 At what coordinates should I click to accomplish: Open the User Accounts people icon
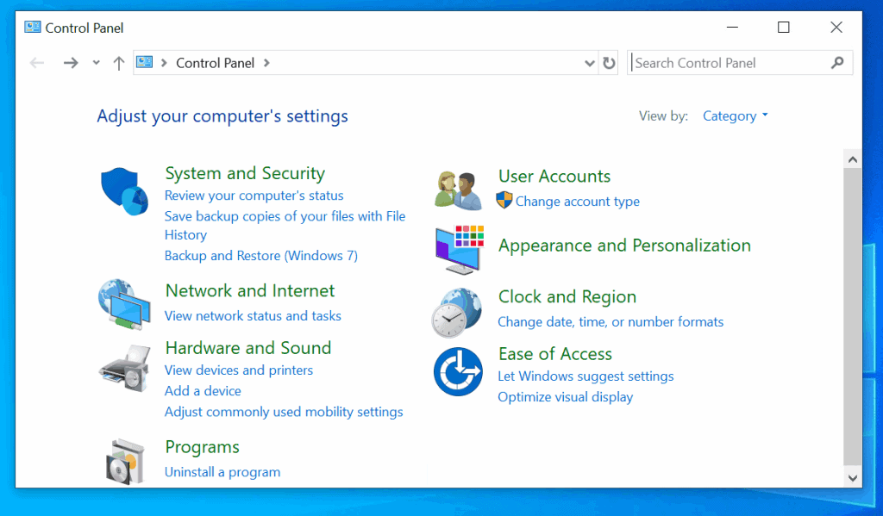(459, 190)
